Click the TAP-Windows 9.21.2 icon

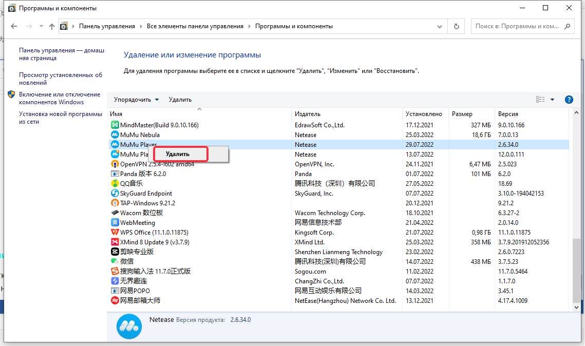click(115, 203)
